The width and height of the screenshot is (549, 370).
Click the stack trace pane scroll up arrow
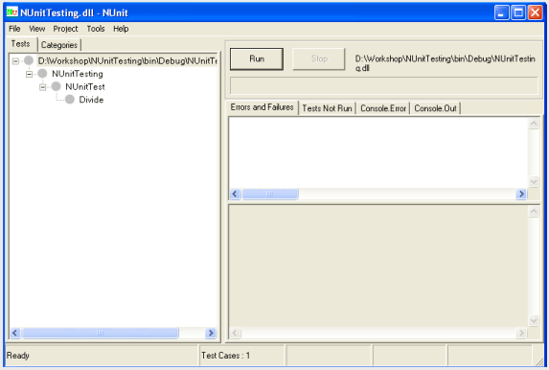point(534,211)
